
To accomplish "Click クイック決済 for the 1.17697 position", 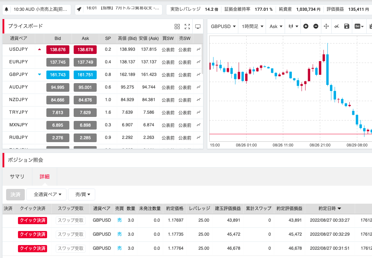I will 32,220.
